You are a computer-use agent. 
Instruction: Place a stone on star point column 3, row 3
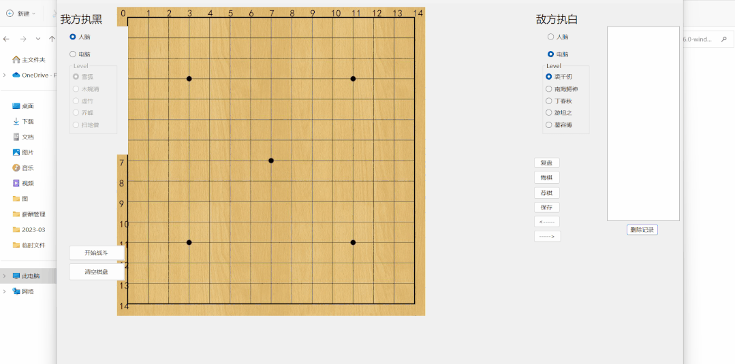[189, 79]
